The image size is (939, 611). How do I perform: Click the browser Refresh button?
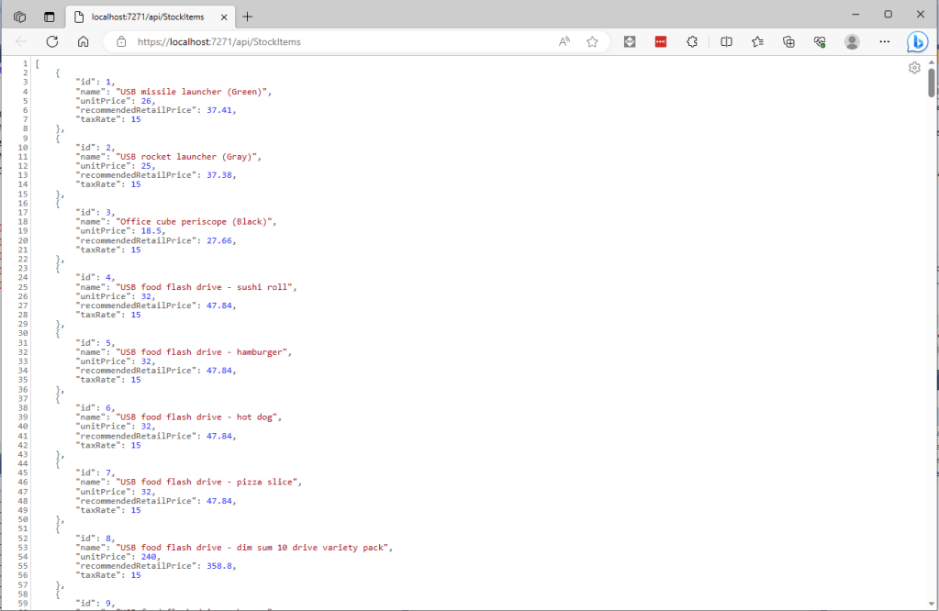[52, 41]
